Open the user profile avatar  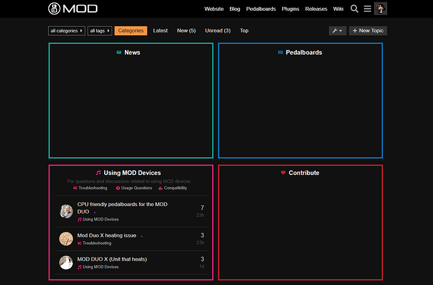[380, 9]
